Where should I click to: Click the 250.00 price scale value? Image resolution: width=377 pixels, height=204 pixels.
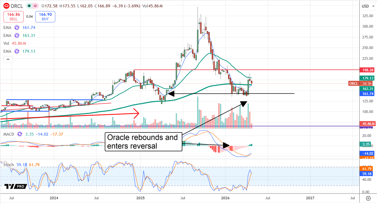pyautogui.click(x=368, y=48)
